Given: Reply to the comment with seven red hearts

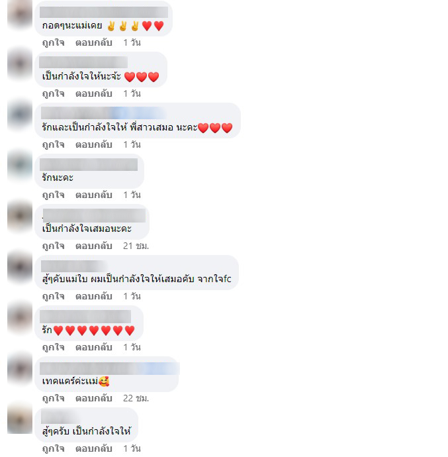Looking at the screenshot, I should pyautogui.click(x=94, y=348).
